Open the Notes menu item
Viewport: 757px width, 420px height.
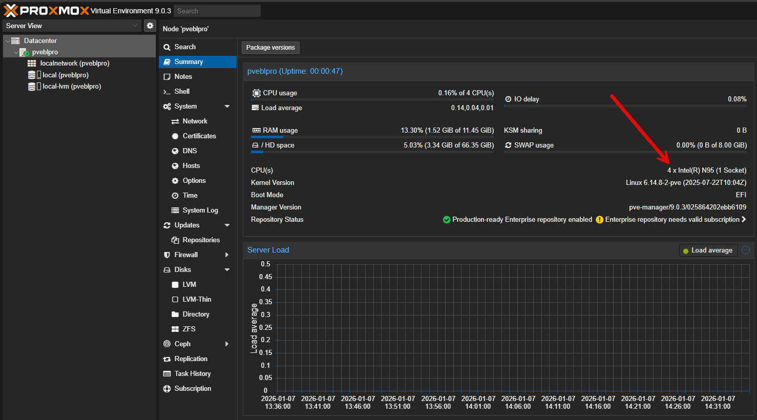pos(183,77)
